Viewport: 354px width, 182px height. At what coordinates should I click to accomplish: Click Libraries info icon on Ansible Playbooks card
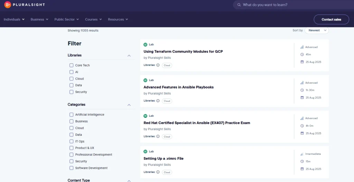158,101
